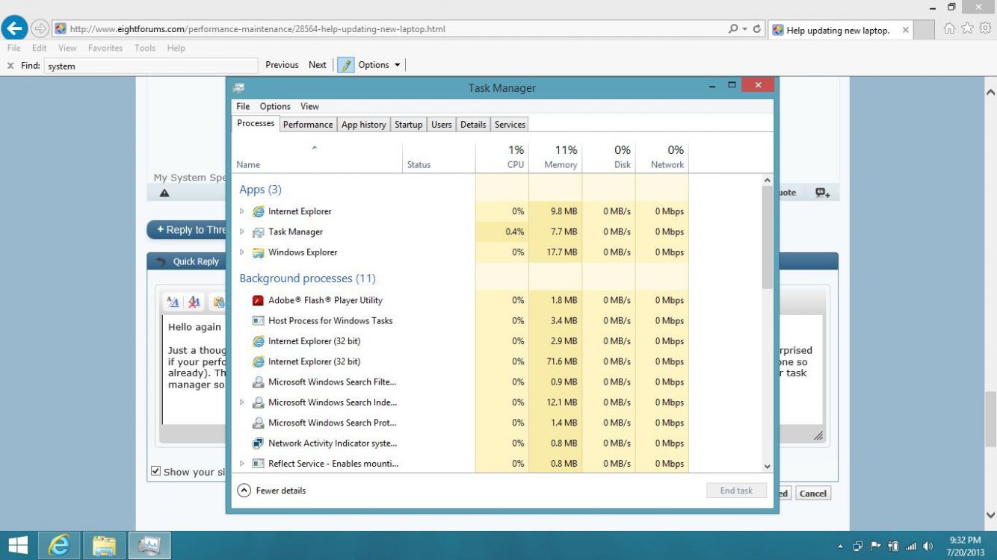Click the Cancel button in Quick Reply
The width and height of the screenshot is (997, 560).
point(812,494)
